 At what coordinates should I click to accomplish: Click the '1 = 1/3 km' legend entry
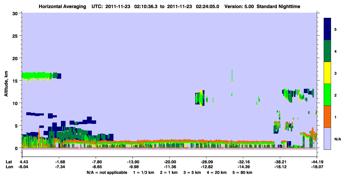coord(144,172)
